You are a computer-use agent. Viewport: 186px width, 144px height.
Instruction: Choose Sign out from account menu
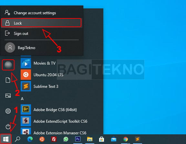click(42, 34)
